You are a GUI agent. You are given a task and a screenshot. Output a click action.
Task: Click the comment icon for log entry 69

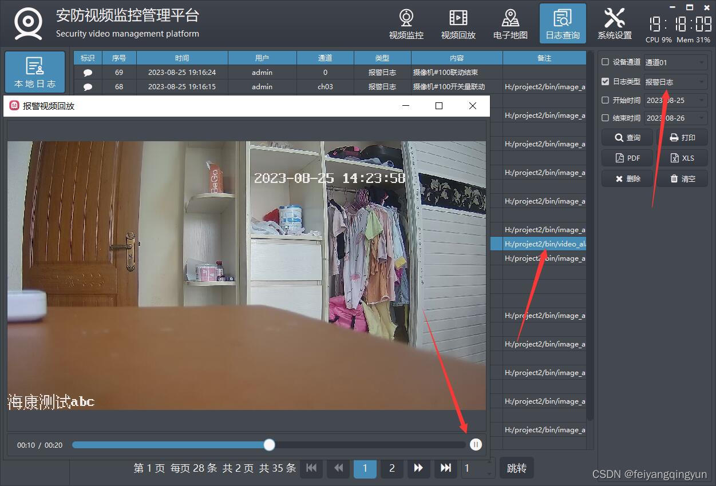point(87,72)
